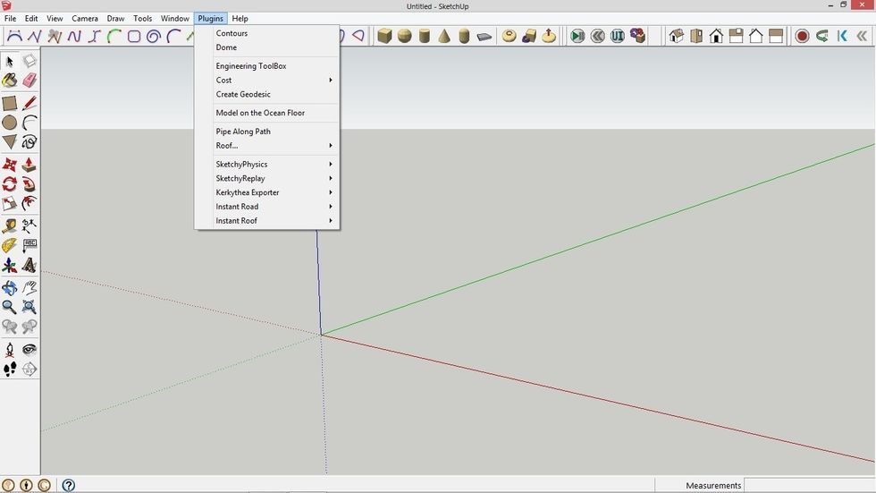This screenshot has width=876, height=493.
Task: Click SketchyPhysics play simulation icon
Action: (x=577, y=37)
